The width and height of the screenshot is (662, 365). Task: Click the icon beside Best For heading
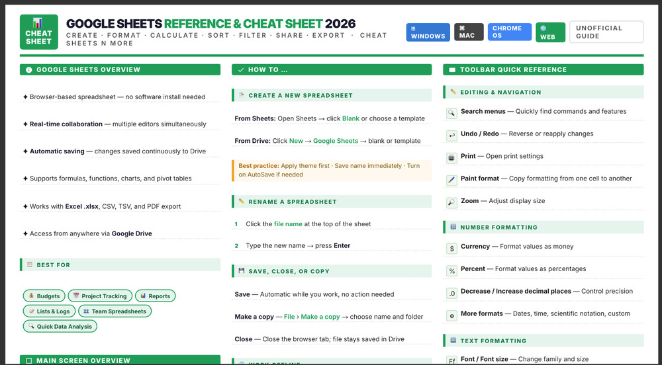pyautogui.click(x=30, y=264)
